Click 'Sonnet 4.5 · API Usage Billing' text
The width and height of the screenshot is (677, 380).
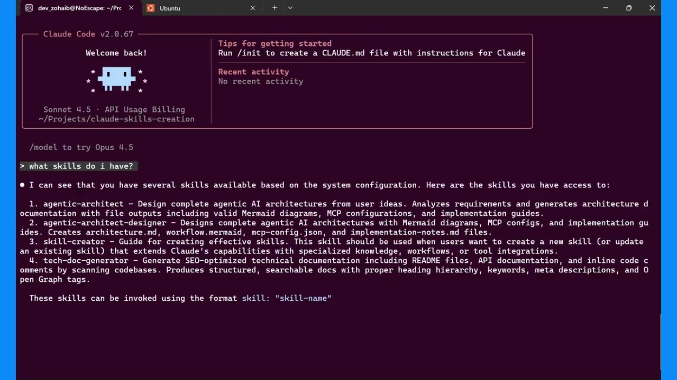114,109
